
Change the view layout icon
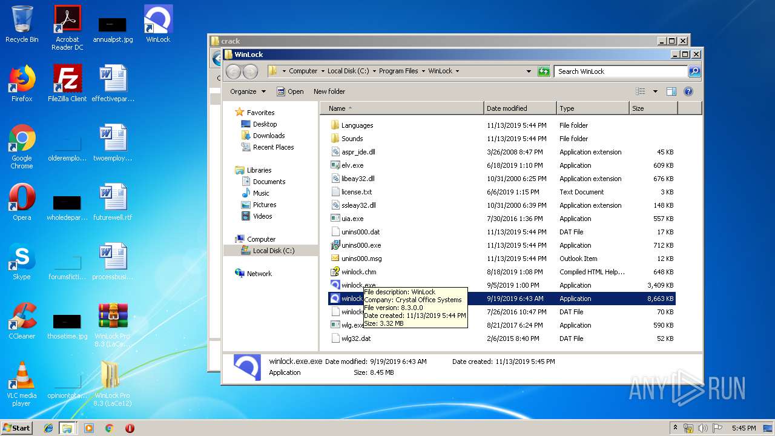641,91
